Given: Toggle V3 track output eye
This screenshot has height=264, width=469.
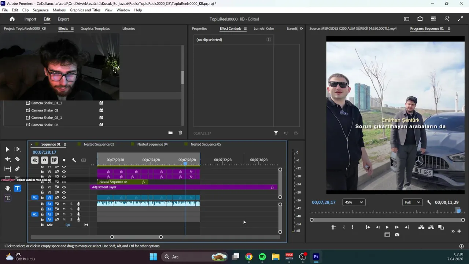Looking at the screenshot, I should (64, 187).
